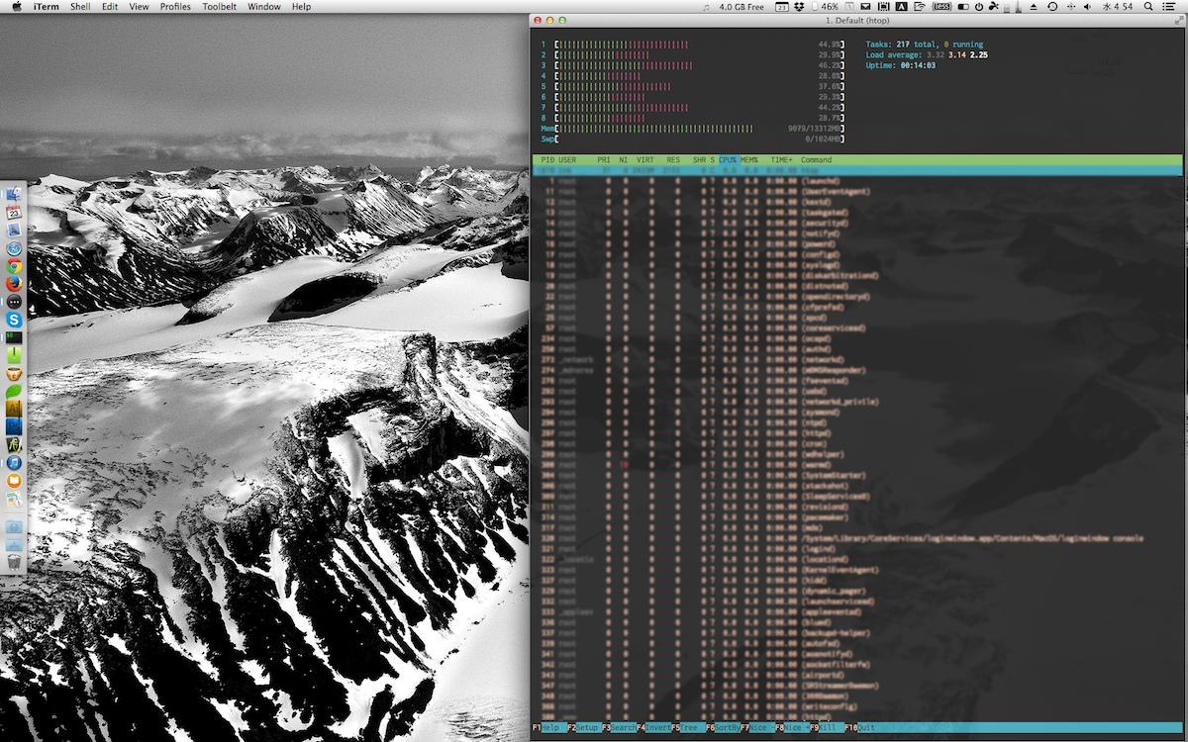Click the 4.0 GB Free memory indicator

pos(742,6)
